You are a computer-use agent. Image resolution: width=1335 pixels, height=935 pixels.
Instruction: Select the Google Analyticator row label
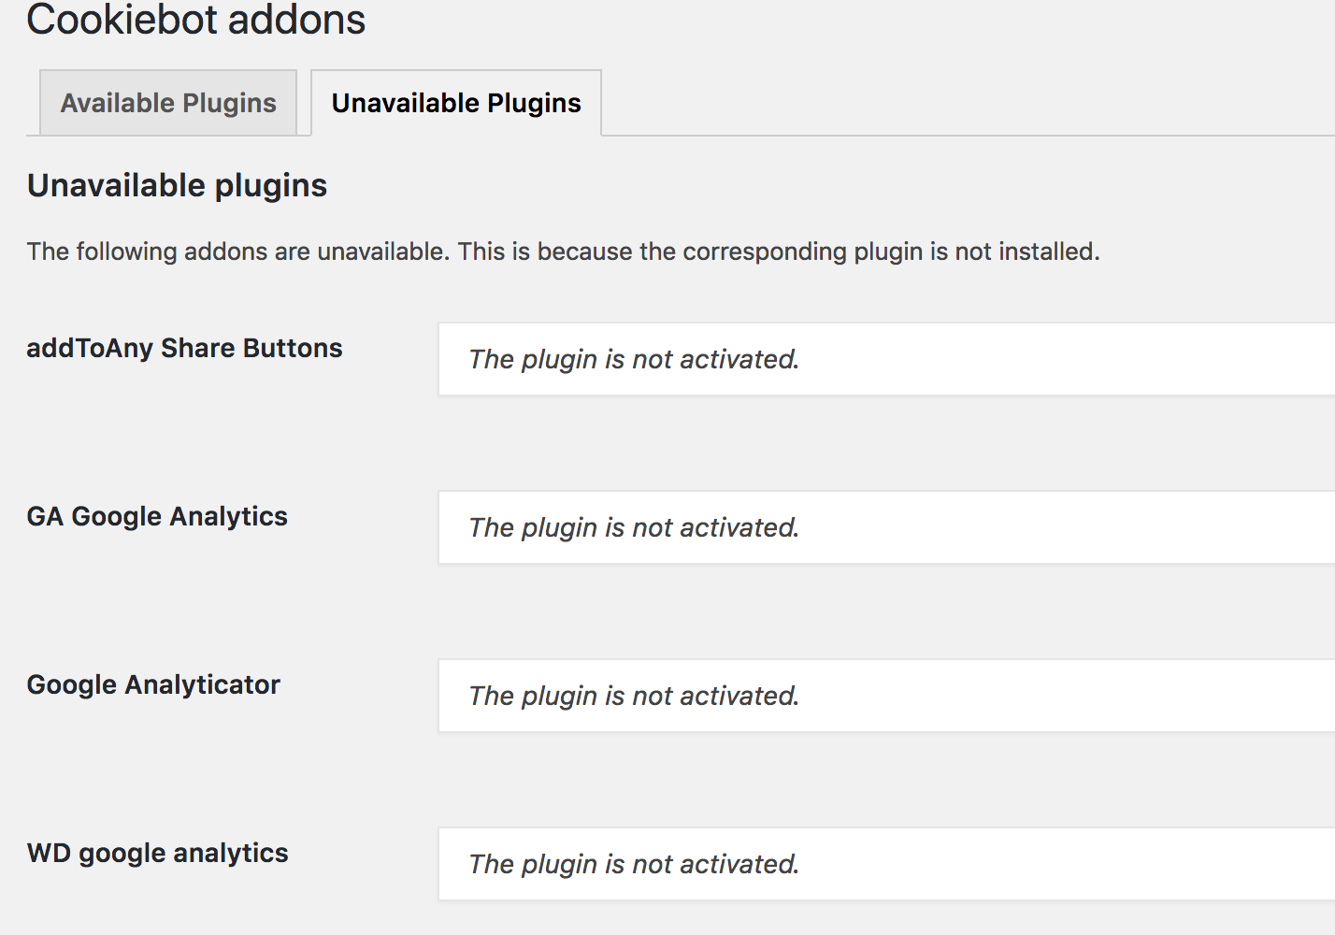tap(153, 684)
